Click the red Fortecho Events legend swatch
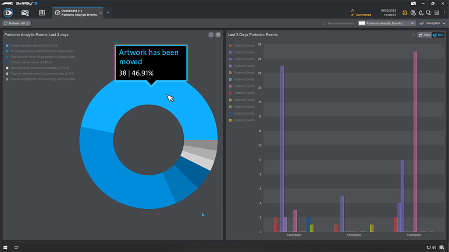 (x=230, y=45)
